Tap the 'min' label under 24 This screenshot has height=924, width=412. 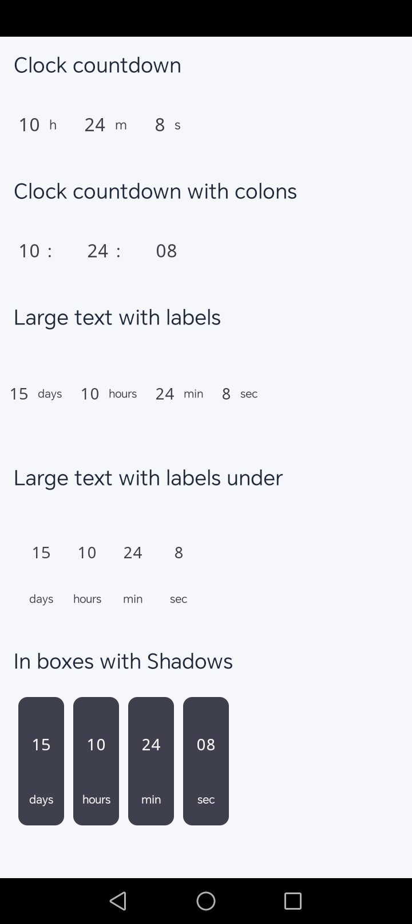click(133, 599)
